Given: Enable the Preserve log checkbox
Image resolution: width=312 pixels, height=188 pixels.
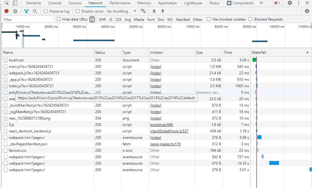Looking at the screenshot, I should [x=46, y=11].
